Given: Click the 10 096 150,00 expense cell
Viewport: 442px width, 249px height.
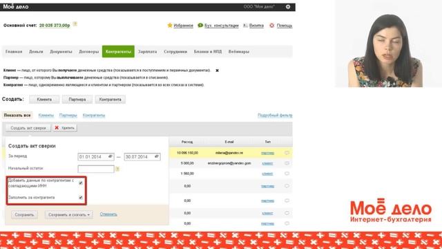Looking at the screenshot, I should tap(187, 153).
